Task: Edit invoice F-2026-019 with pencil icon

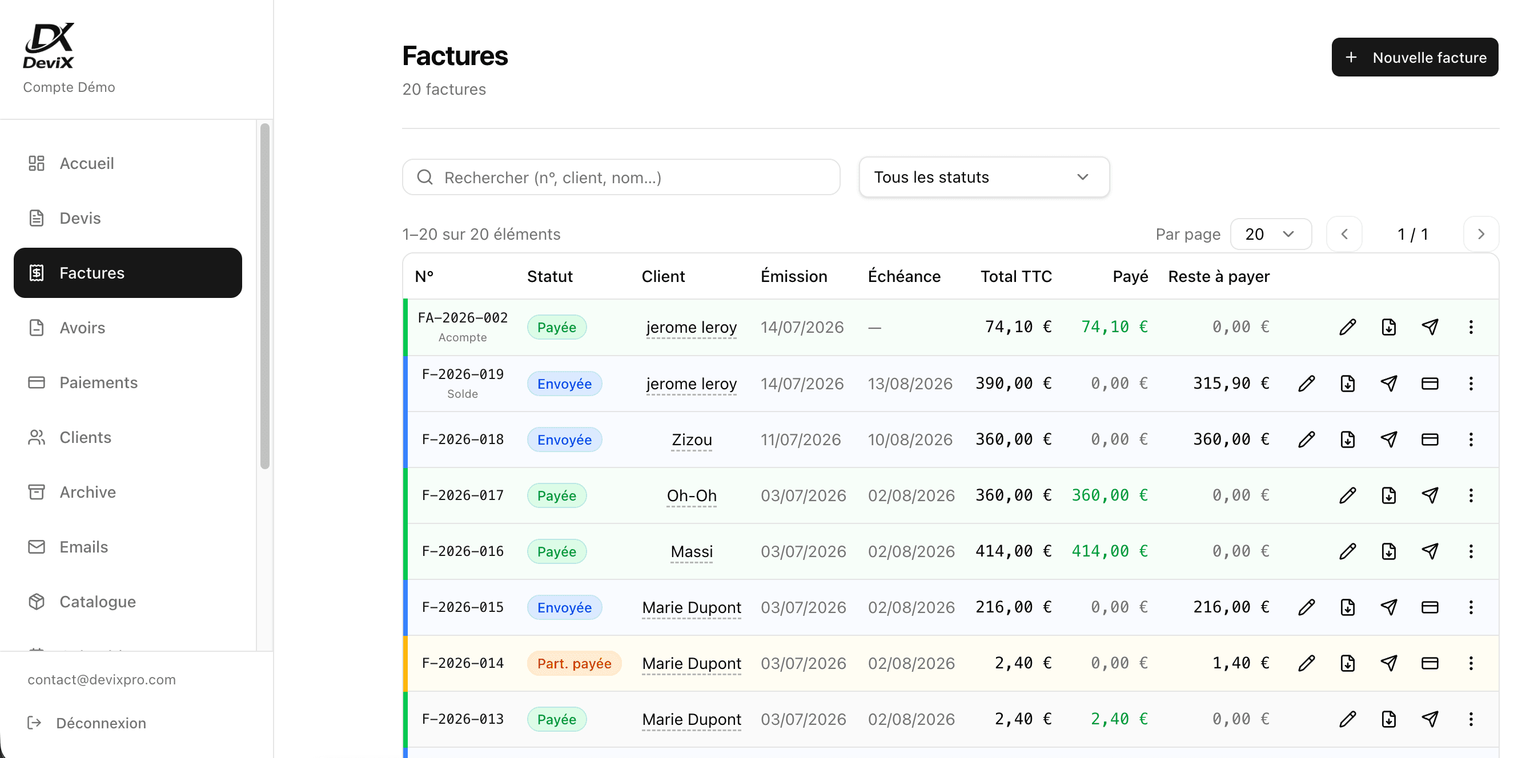Action: 1307,383
